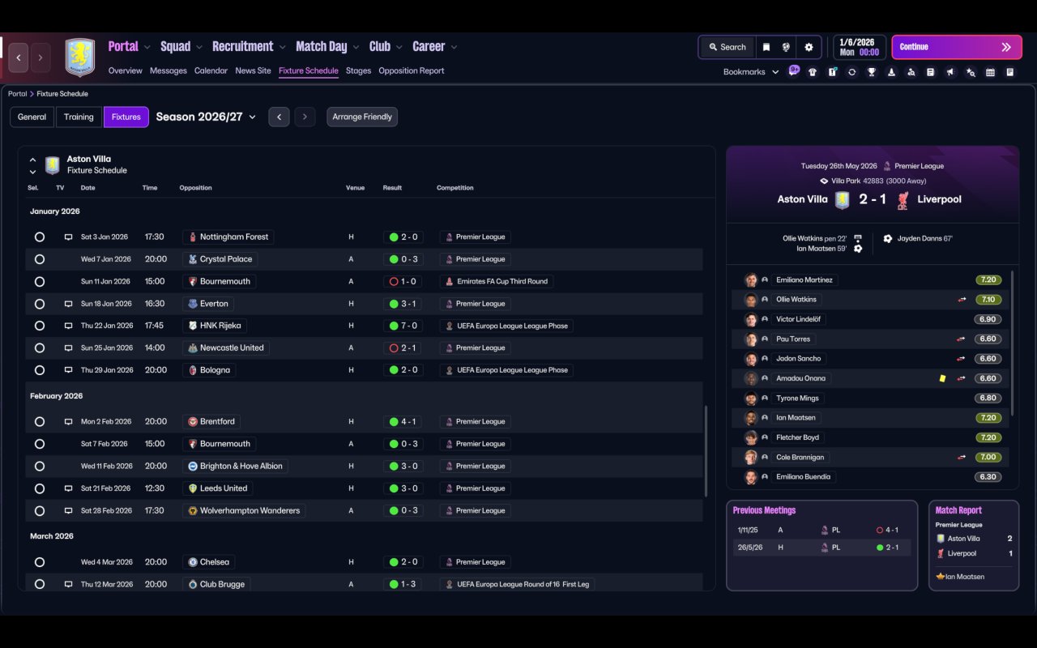1037x648 pixels.
Task: Switch to the Stages tab
Action: (358, 70)
